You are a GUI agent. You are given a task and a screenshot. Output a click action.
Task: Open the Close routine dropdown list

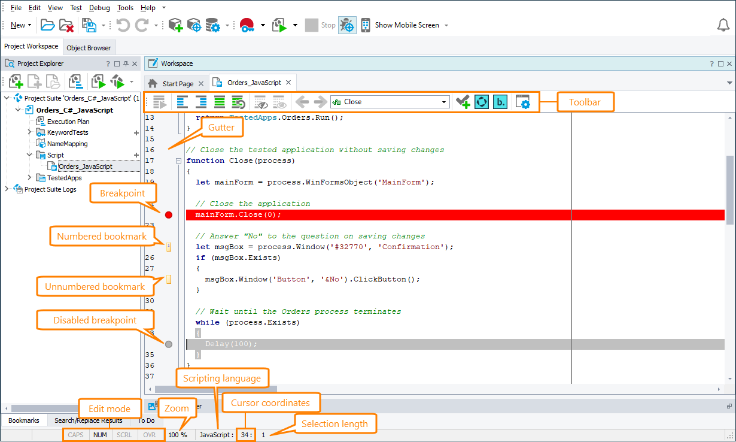[x=443, y=102]
